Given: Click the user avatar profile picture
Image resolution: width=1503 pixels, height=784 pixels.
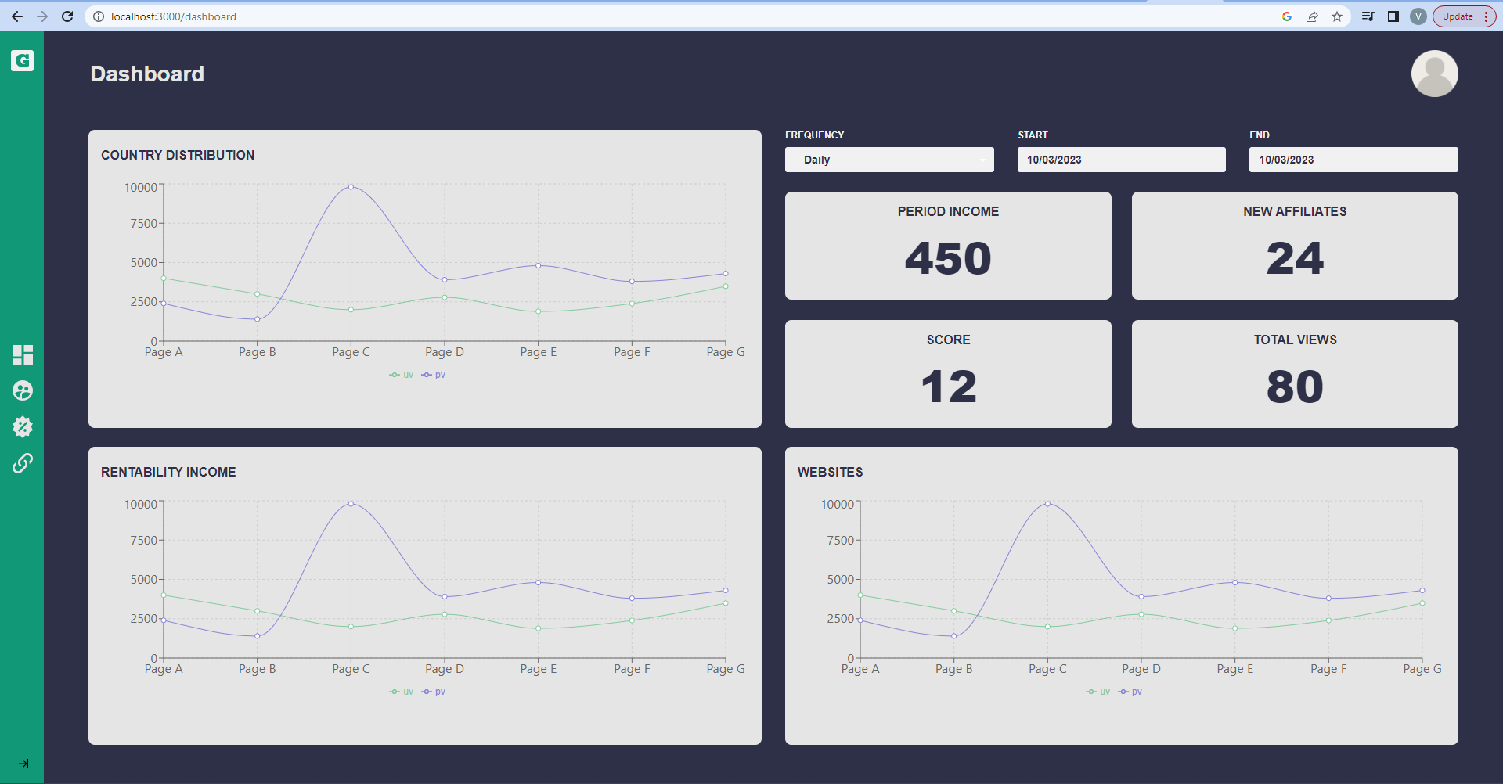Looking at the screenshot, I should click(x=1434, y=74).
